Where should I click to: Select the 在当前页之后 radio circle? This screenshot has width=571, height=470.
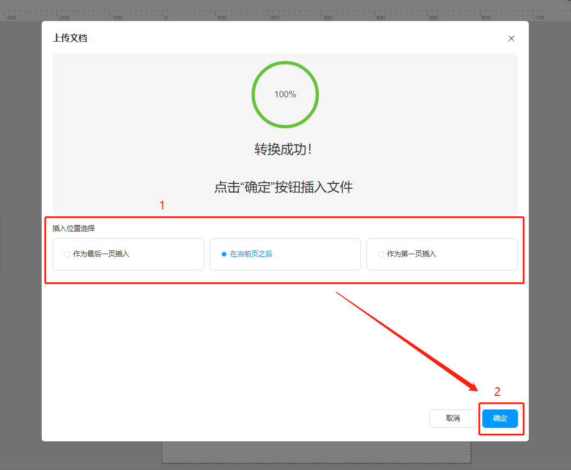pos(224,254)
